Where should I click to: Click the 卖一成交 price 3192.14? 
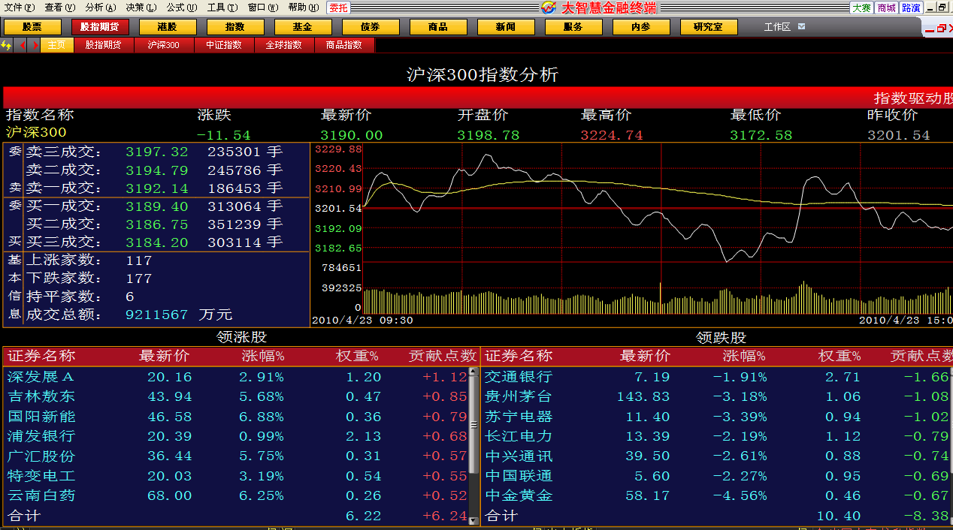pos(157,188)
